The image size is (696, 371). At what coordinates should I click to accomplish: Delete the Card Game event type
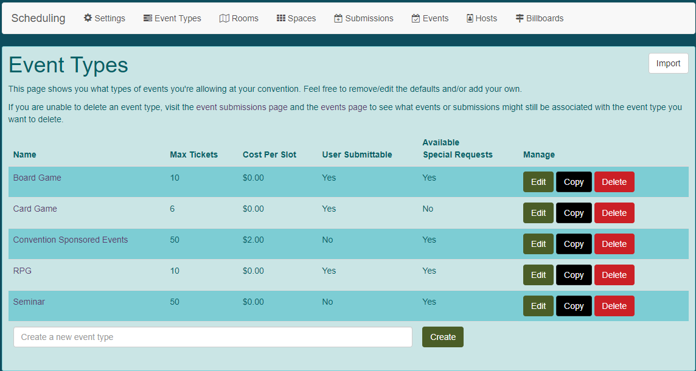(x=614, y=213)
